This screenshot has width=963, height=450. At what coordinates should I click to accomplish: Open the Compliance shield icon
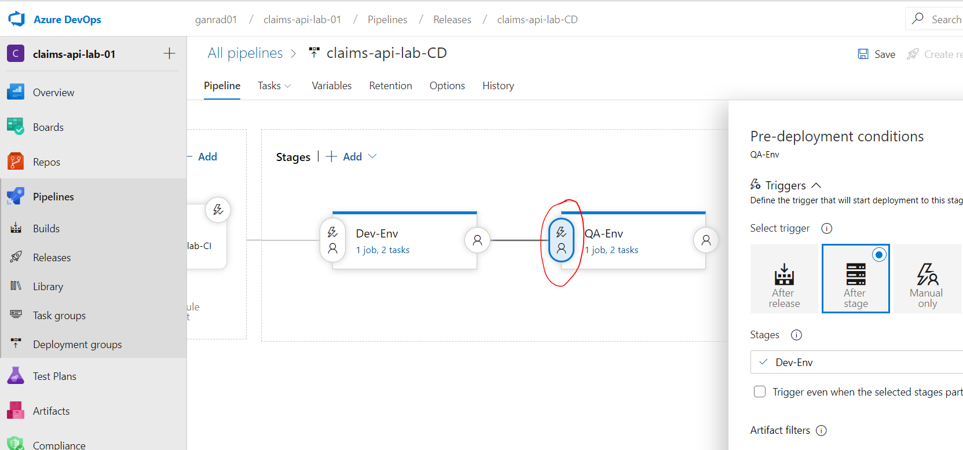(16, 444)
